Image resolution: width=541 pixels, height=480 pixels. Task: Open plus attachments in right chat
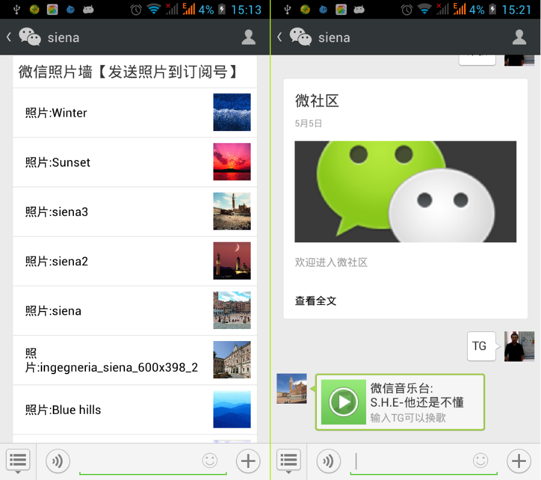(519, 461)
